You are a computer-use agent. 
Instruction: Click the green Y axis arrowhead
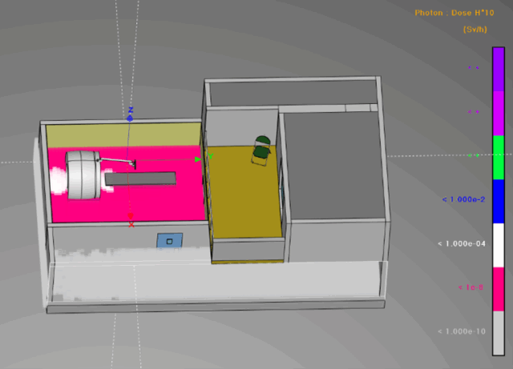[199, 159]
